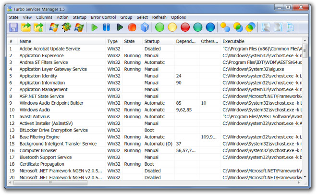Select ActiveX Installer (AxInstSV) row
The image size is (317, 195).
(x=155, y=123)
